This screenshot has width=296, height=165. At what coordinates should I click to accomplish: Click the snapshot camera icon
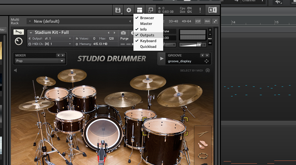pos(123,33)
